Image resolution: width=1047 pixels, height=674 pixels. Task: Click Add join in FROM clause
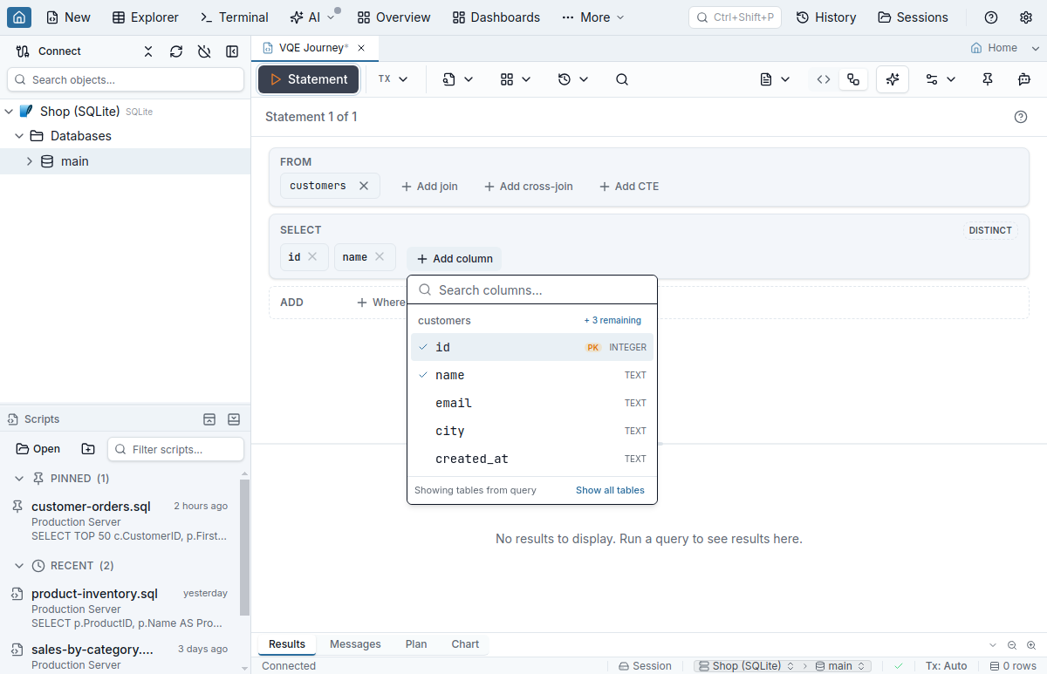click(429, 187)
